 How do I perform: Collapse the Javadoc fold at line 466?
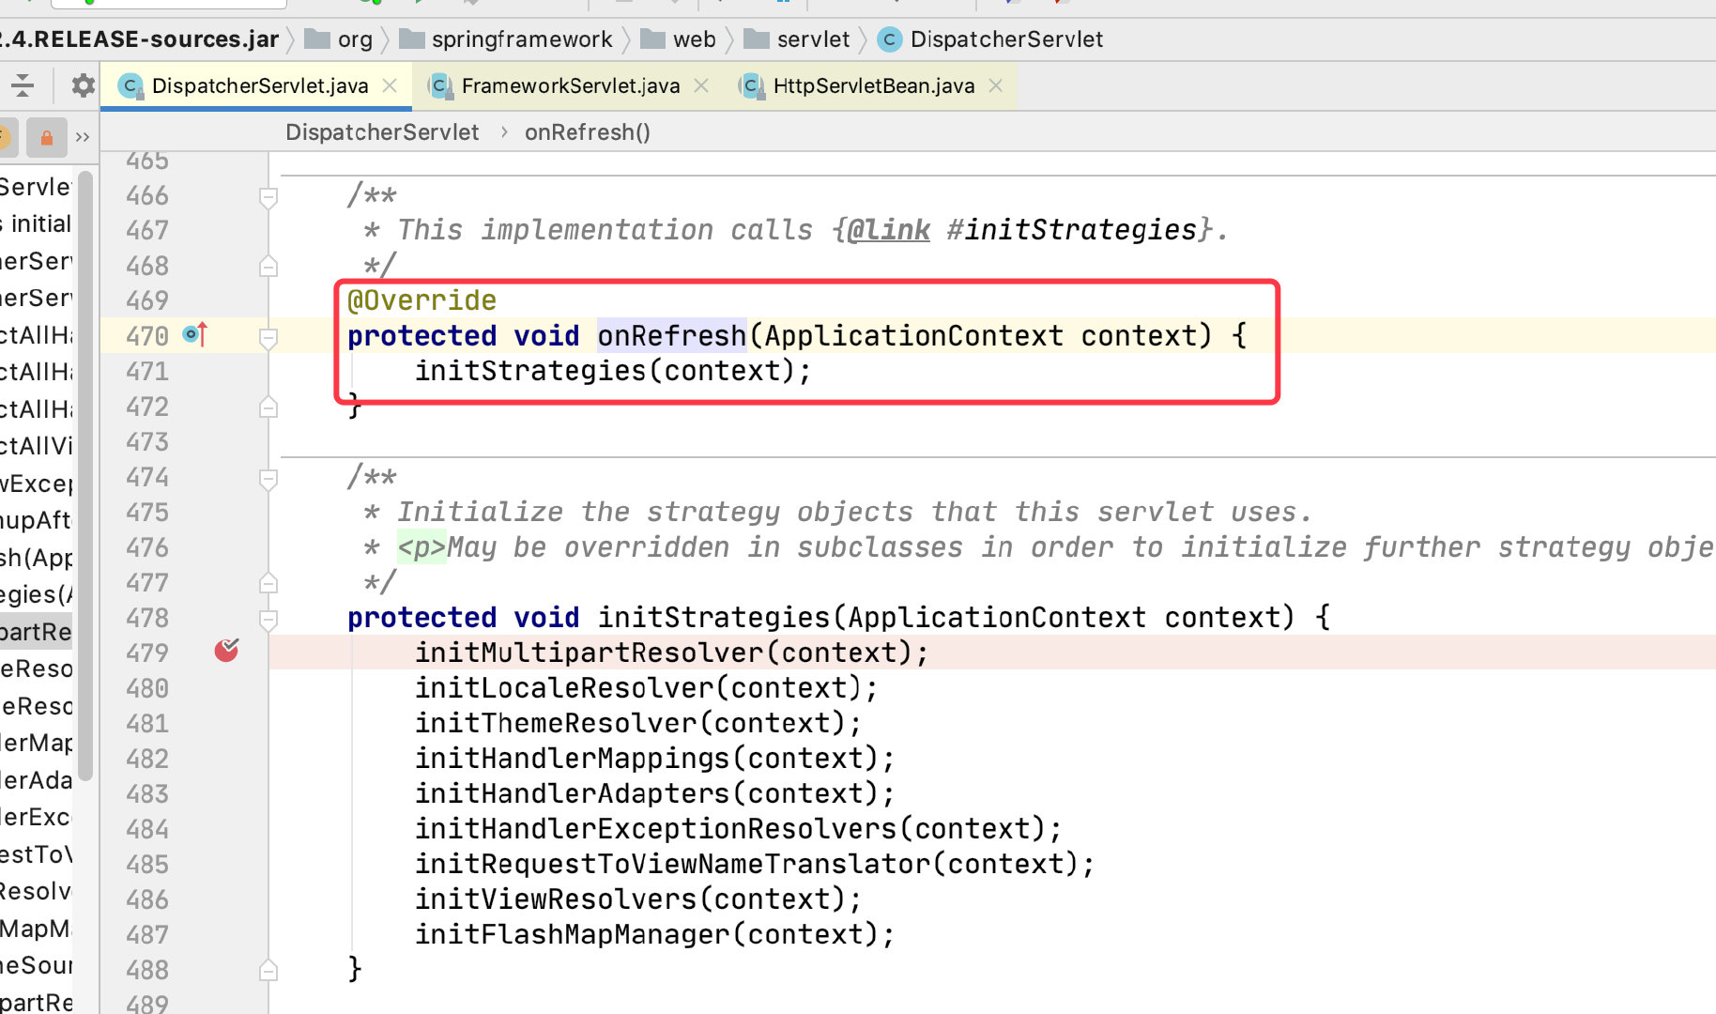pyautogui.click(x=268, y=197)
